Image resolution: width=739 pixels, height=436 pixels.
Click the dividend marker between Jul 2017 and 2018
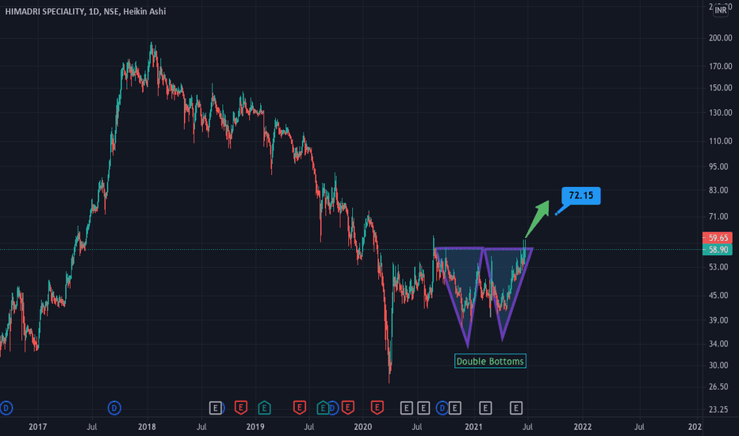point(114,407)
